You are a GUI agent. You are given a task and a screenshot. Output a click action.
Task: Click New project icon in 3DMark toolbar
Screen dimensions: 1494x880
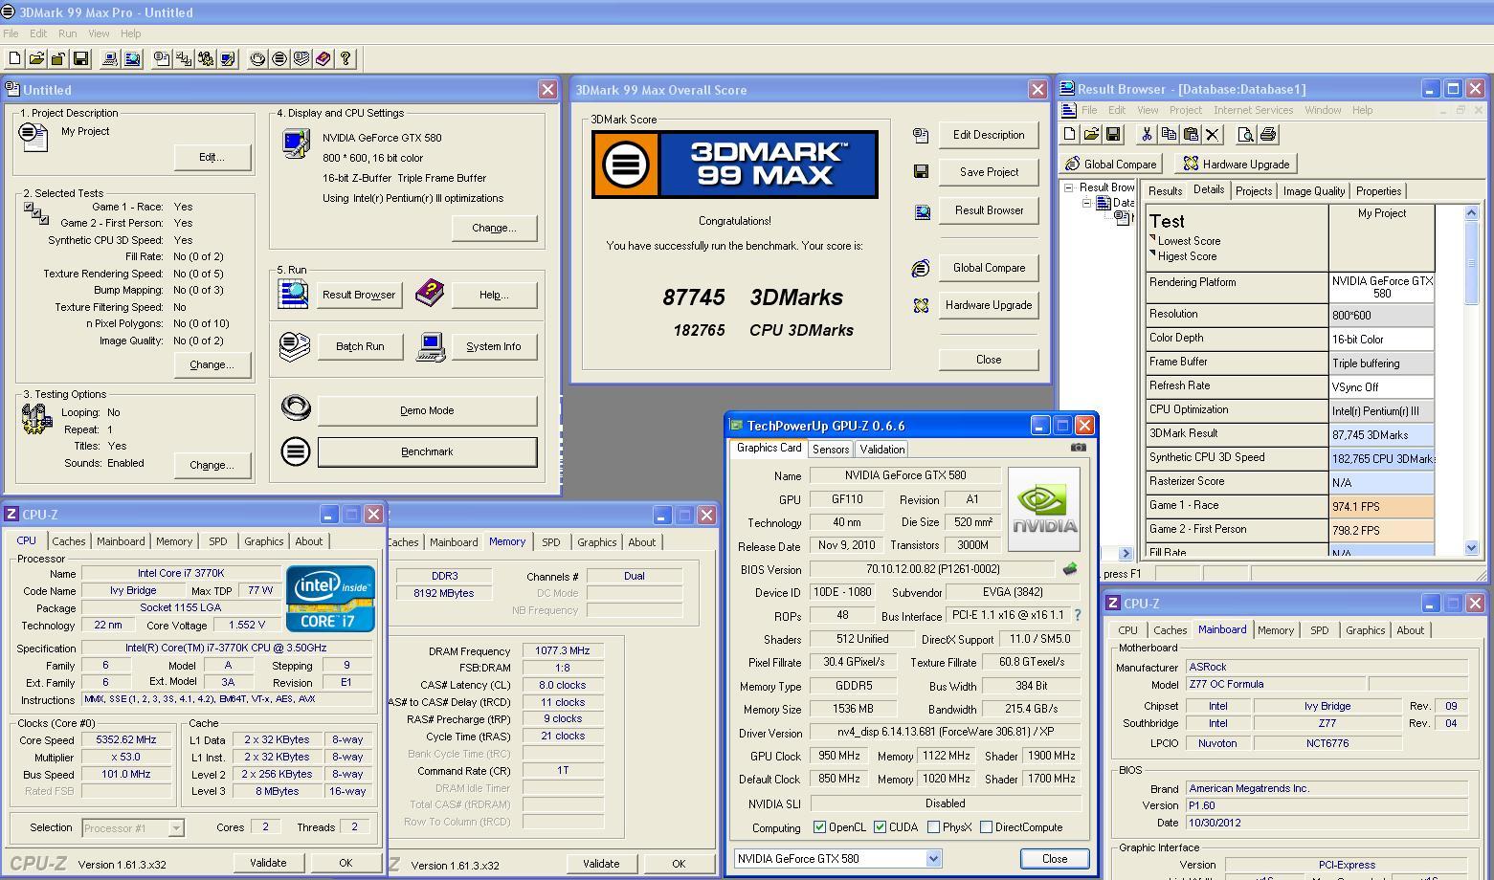14,59
